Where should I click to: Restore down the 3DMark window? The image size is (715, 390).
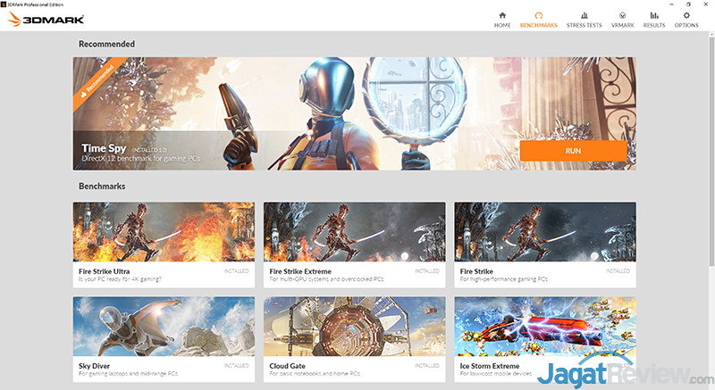point(688,4)
